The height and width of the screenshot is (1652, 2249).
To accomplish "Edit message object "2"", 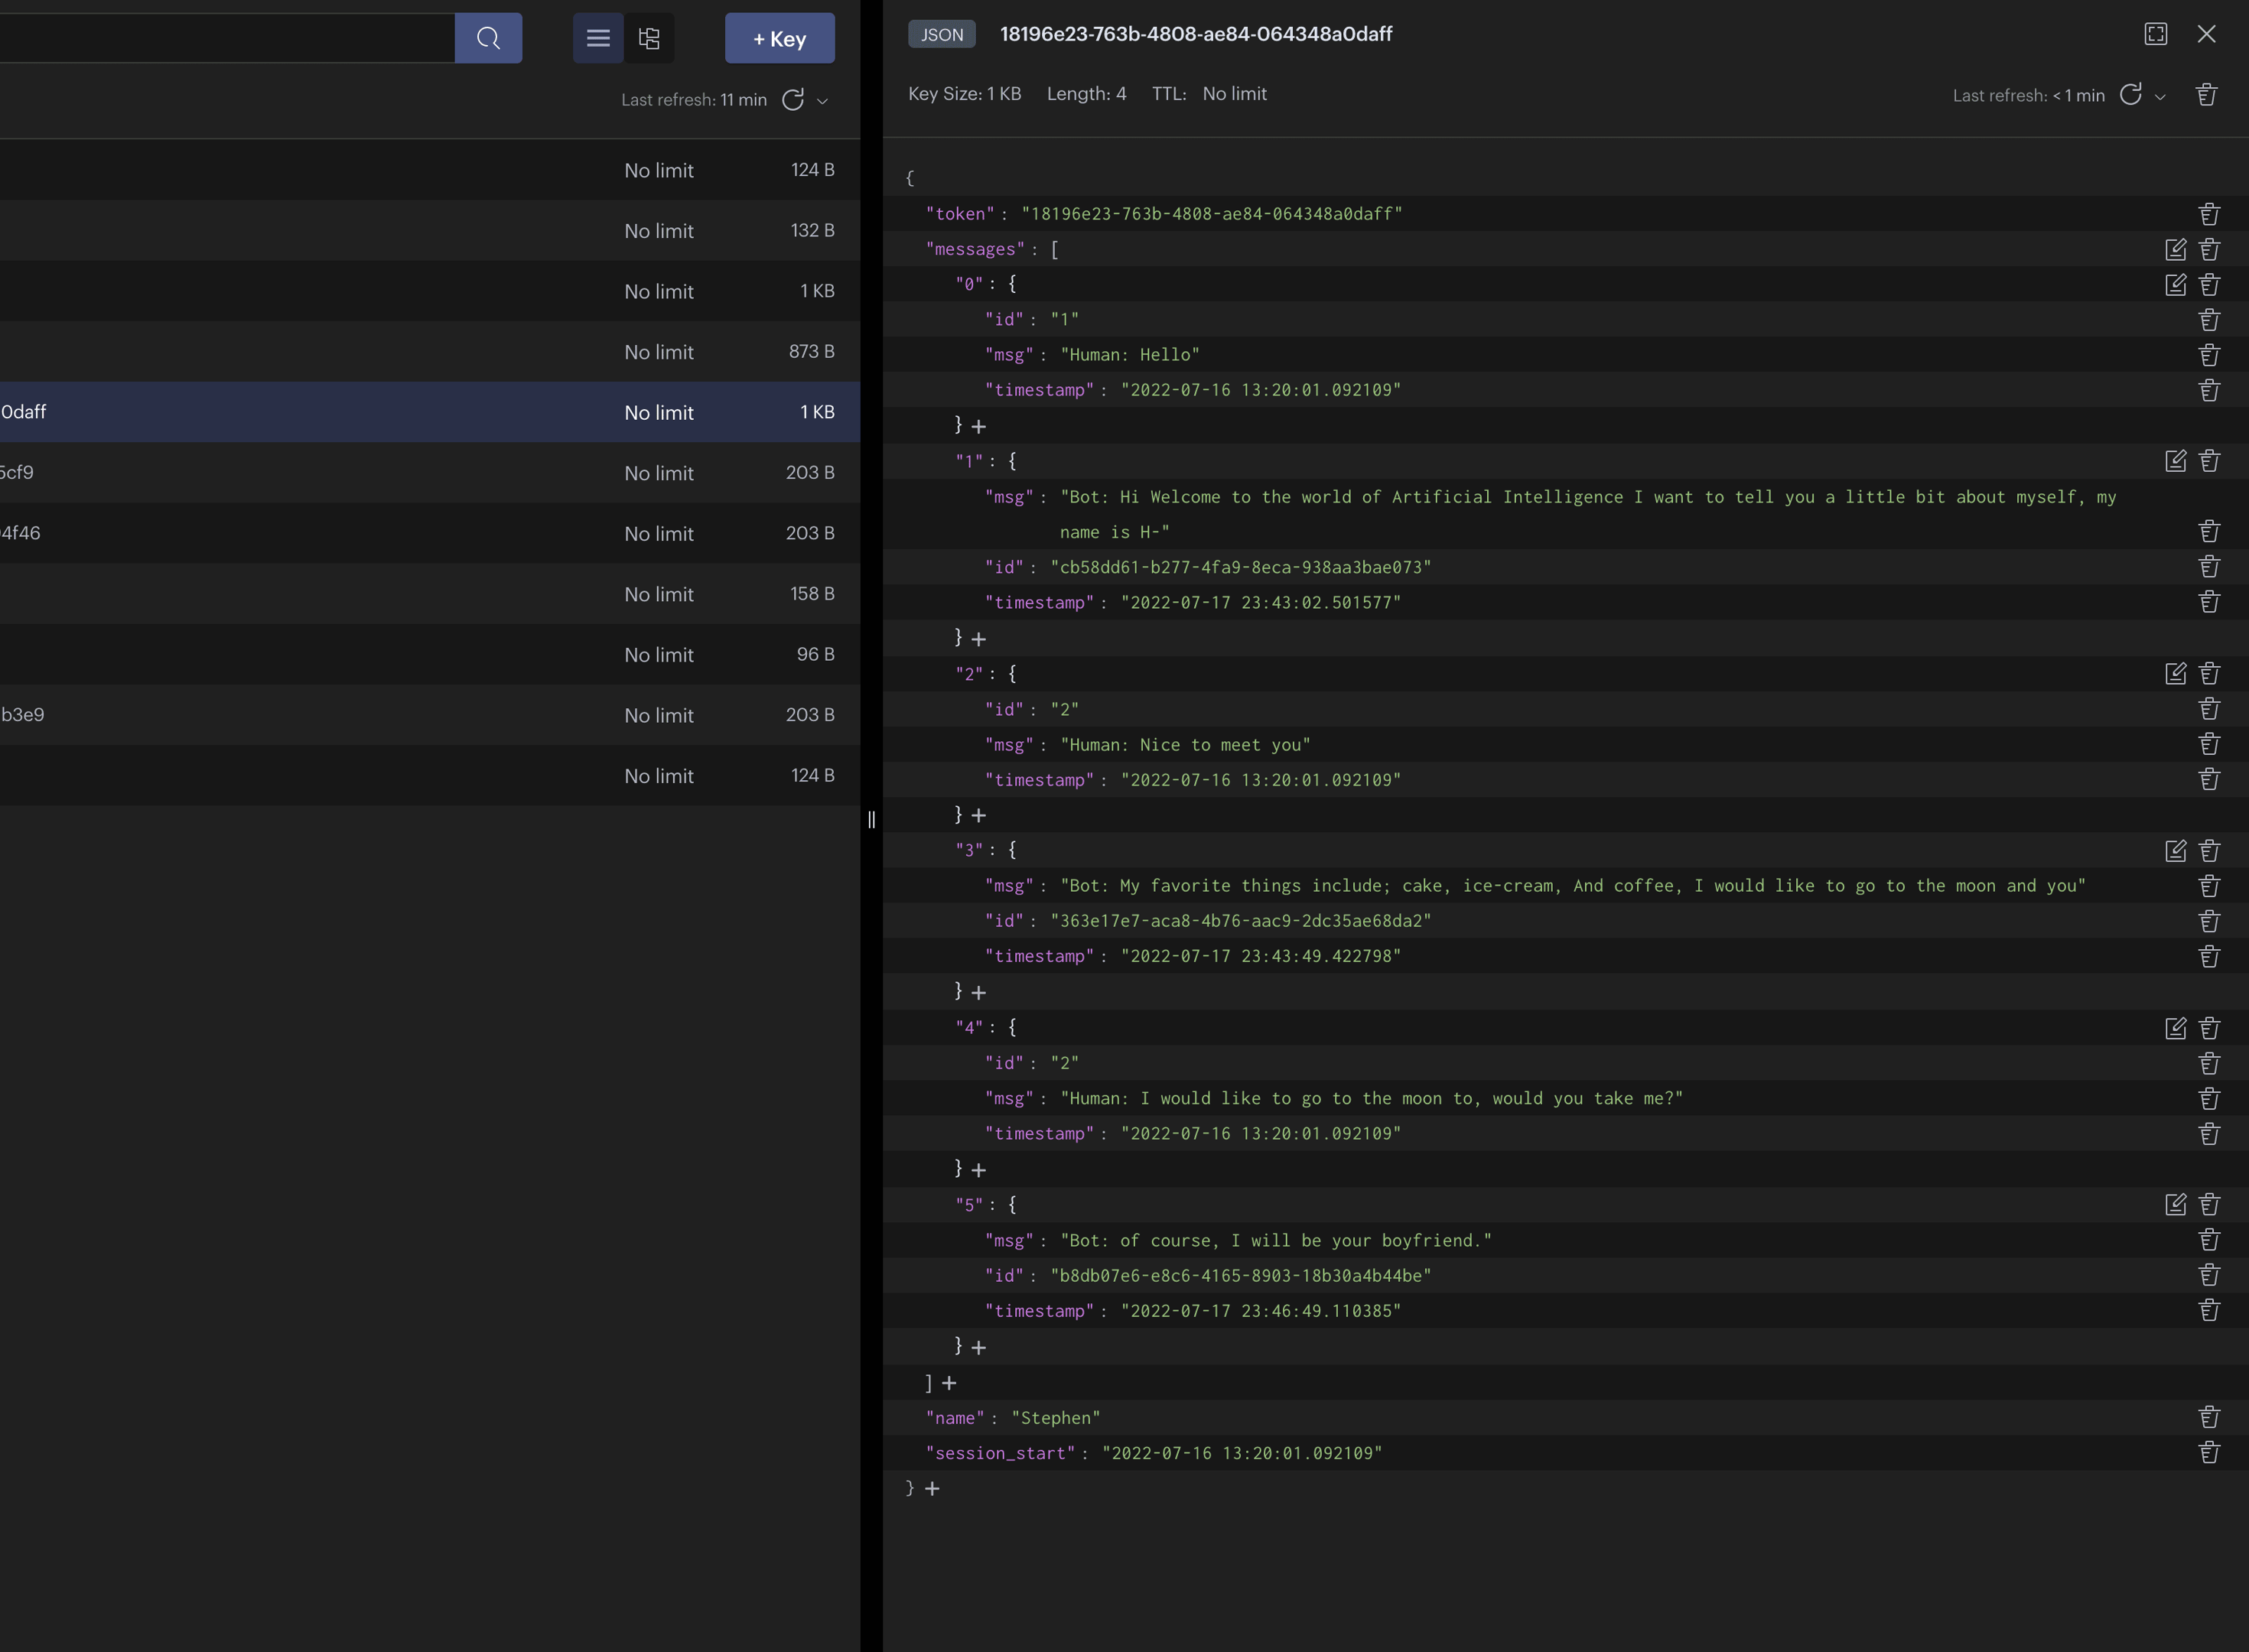I will coord(2176,674).
